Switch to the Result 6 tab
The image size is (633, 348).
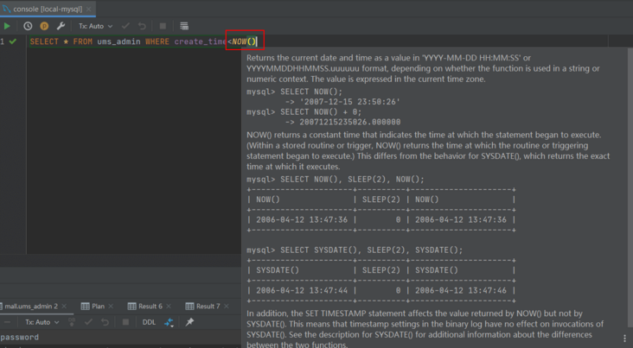click(144, 306)
